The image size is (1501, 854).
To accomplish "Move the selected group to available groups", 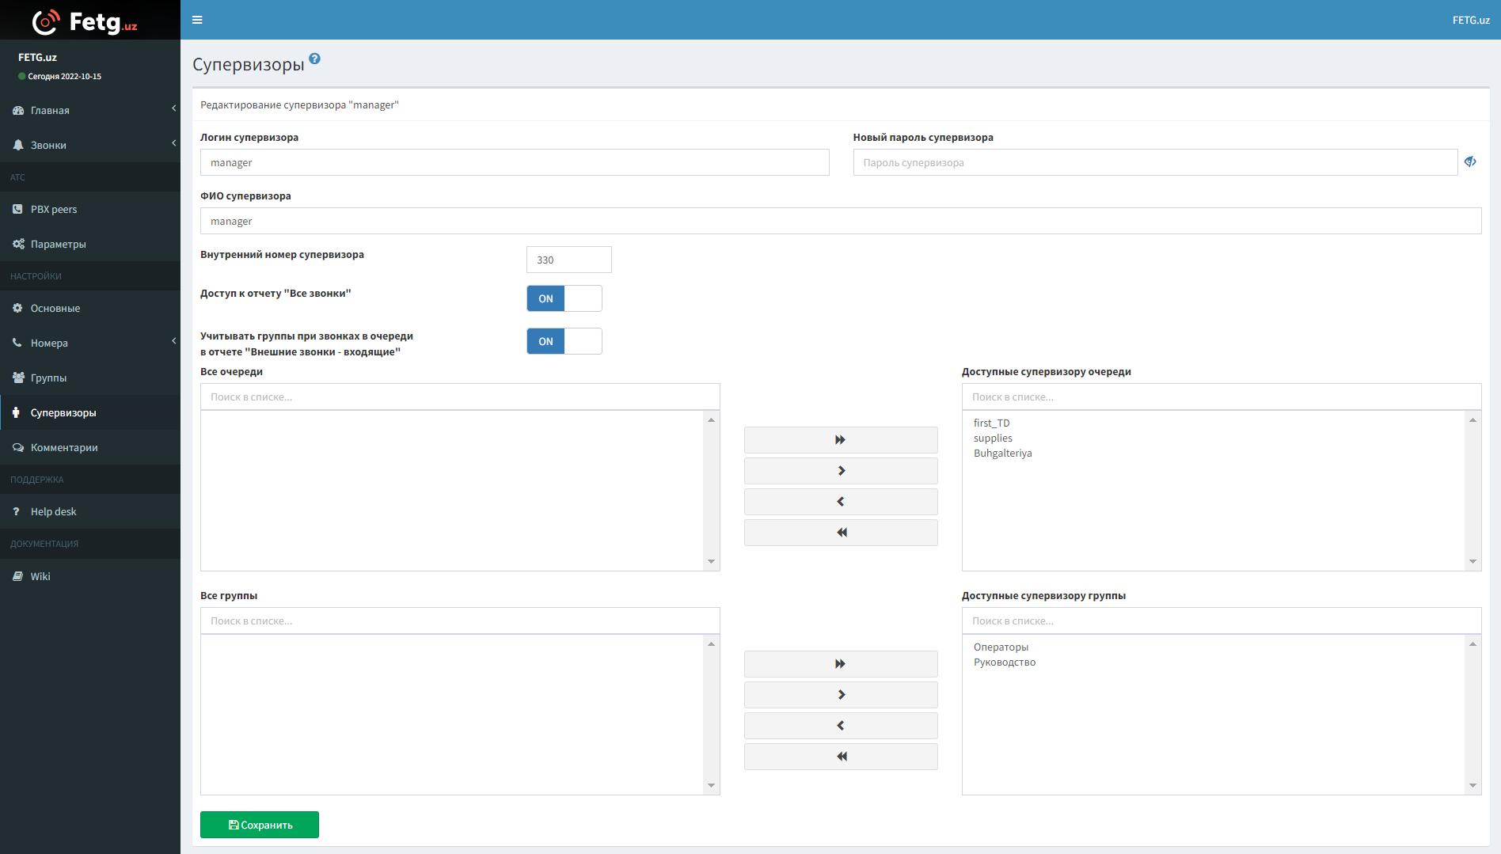I will (x=841, y=695).
